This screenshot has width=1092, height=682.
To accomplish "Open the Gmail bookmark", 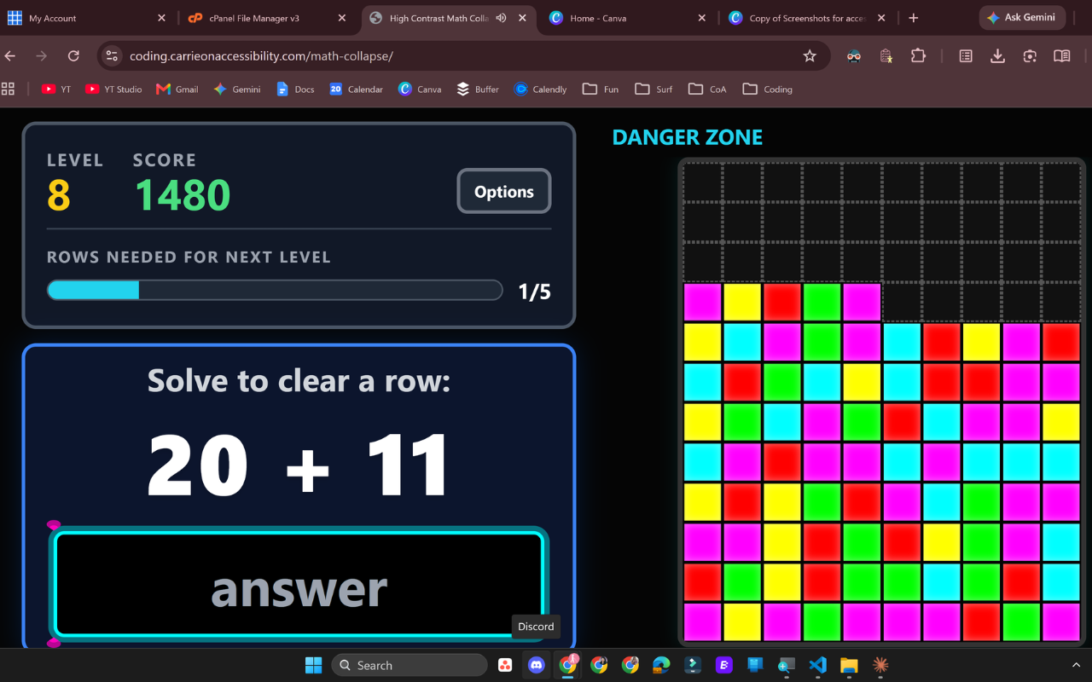I will point(177,89).
